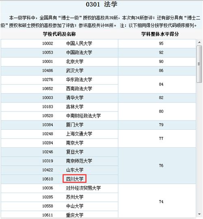Viewport: 203px width, 219px height.
Task: Select 上海交通大学 in the list
Action: [79, 134]
